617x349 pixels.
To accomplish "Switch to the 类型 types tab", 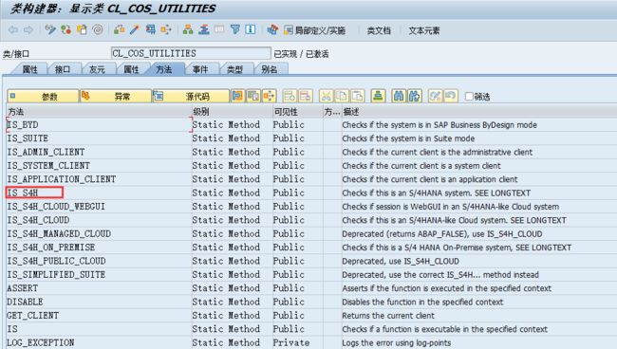I will point(234,69).
